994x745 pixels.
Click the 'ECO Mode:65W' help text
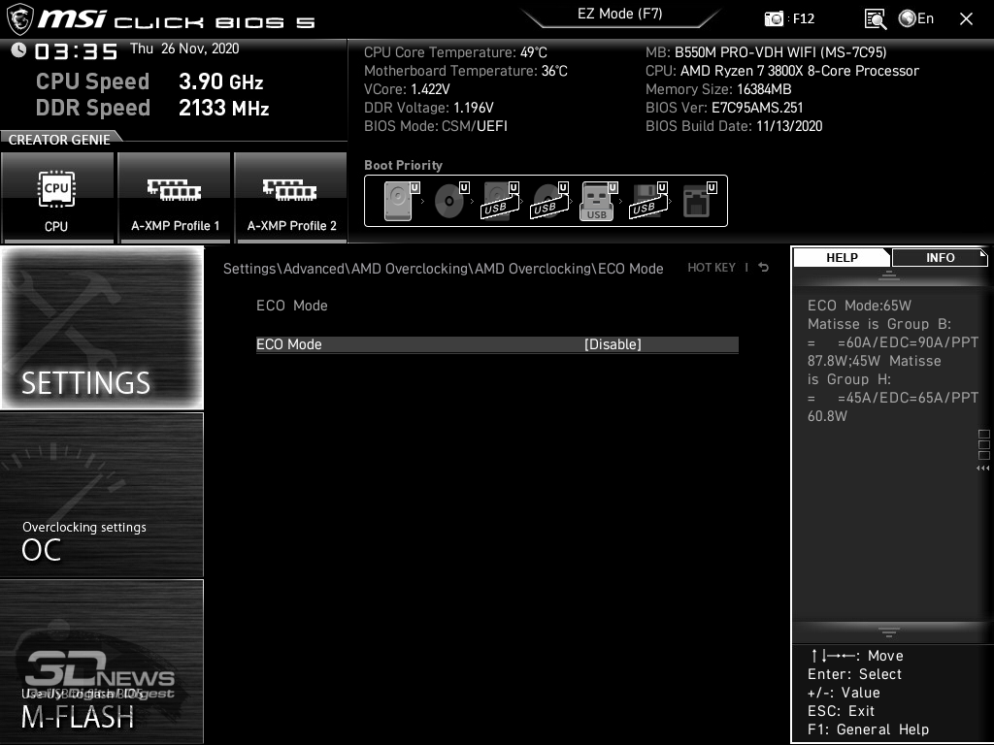(859, 306)
